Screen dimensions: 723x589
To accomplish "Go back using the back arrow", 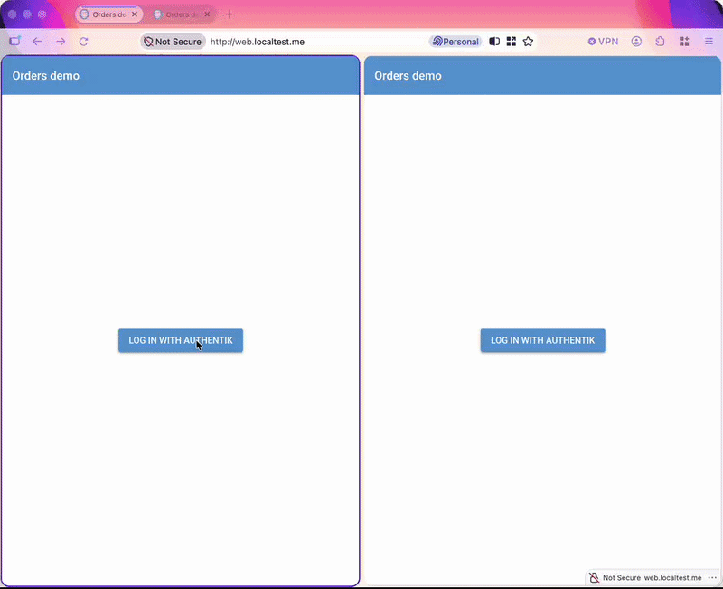I will pyautogui.click(x=38, y=42).
